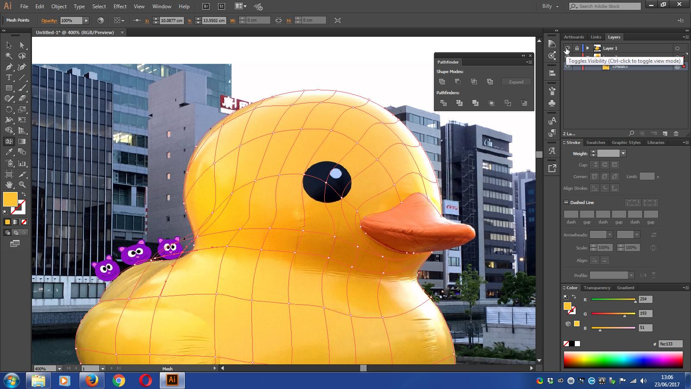Toggle constrain width and height proportions

click(x=279, y=20)
